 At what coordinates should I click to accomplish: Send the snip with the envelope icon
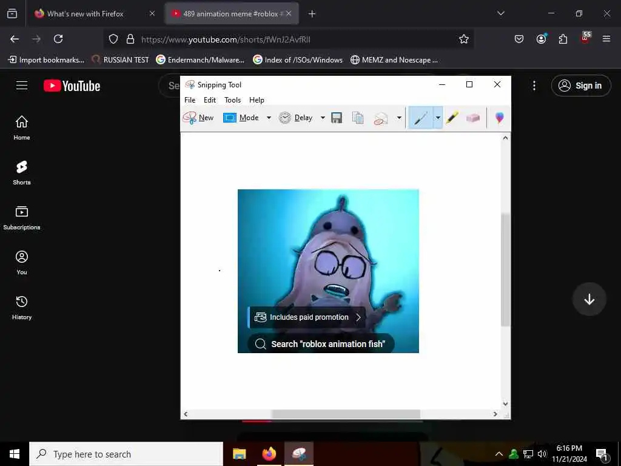(381, 118)
